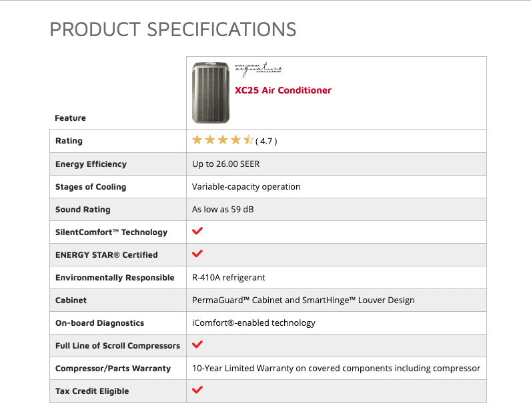Click the ENERGY STAR Certified red checkmark
The height and width of the screenshot is (420, 531).
pyautogui.click(x=197, y=254)
